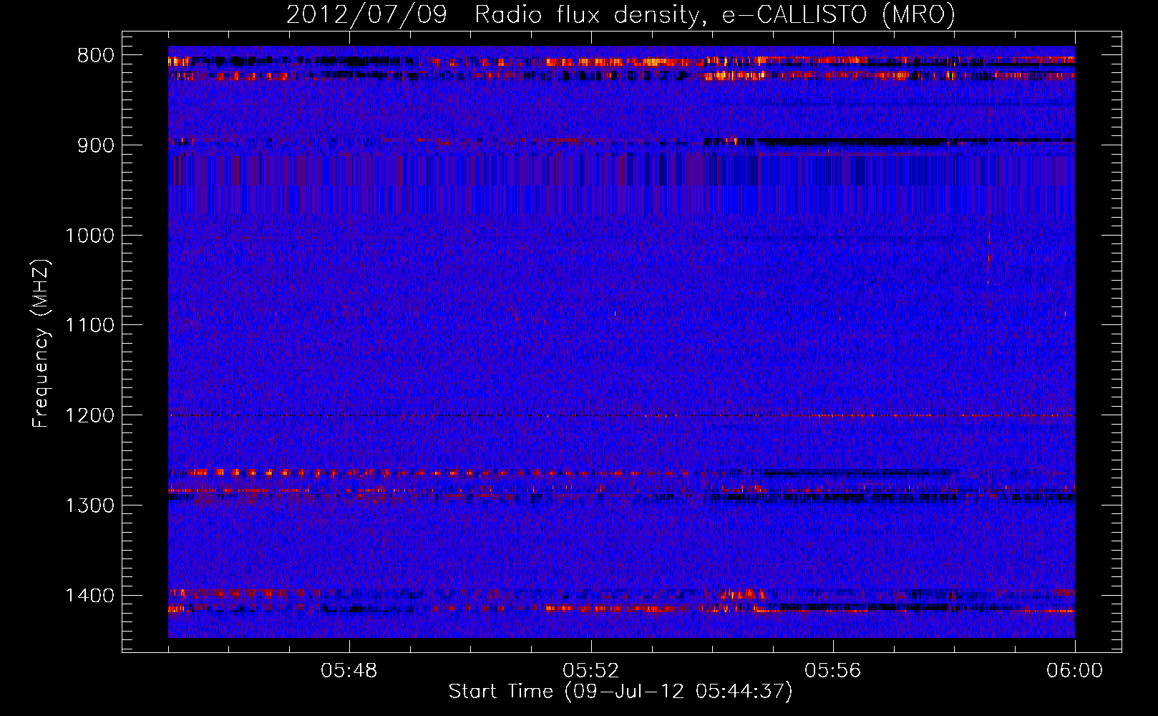Click the 'Frequency (MHZ)' axis label
The image size is (1158, 716).
point(42,344)
